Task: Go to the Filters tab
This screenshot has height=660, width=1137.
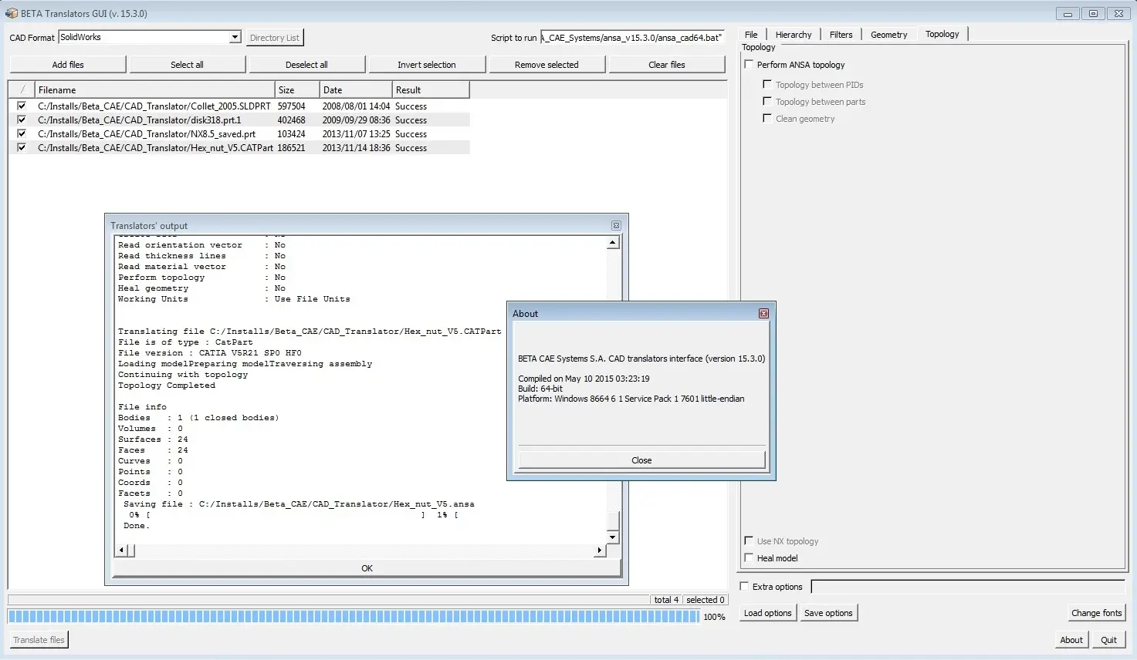Action: pos(841,35)
